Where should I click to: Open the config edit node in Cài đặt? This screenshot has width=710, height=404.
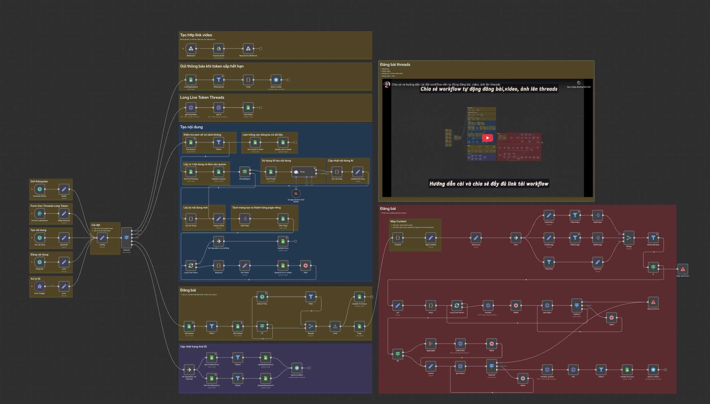point(102,238)
